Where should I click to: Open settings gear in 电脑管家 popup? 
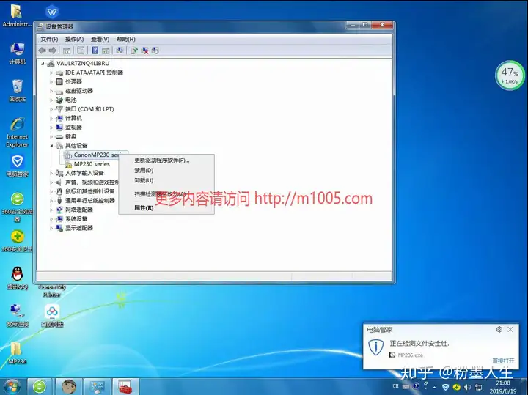(499, 329)
